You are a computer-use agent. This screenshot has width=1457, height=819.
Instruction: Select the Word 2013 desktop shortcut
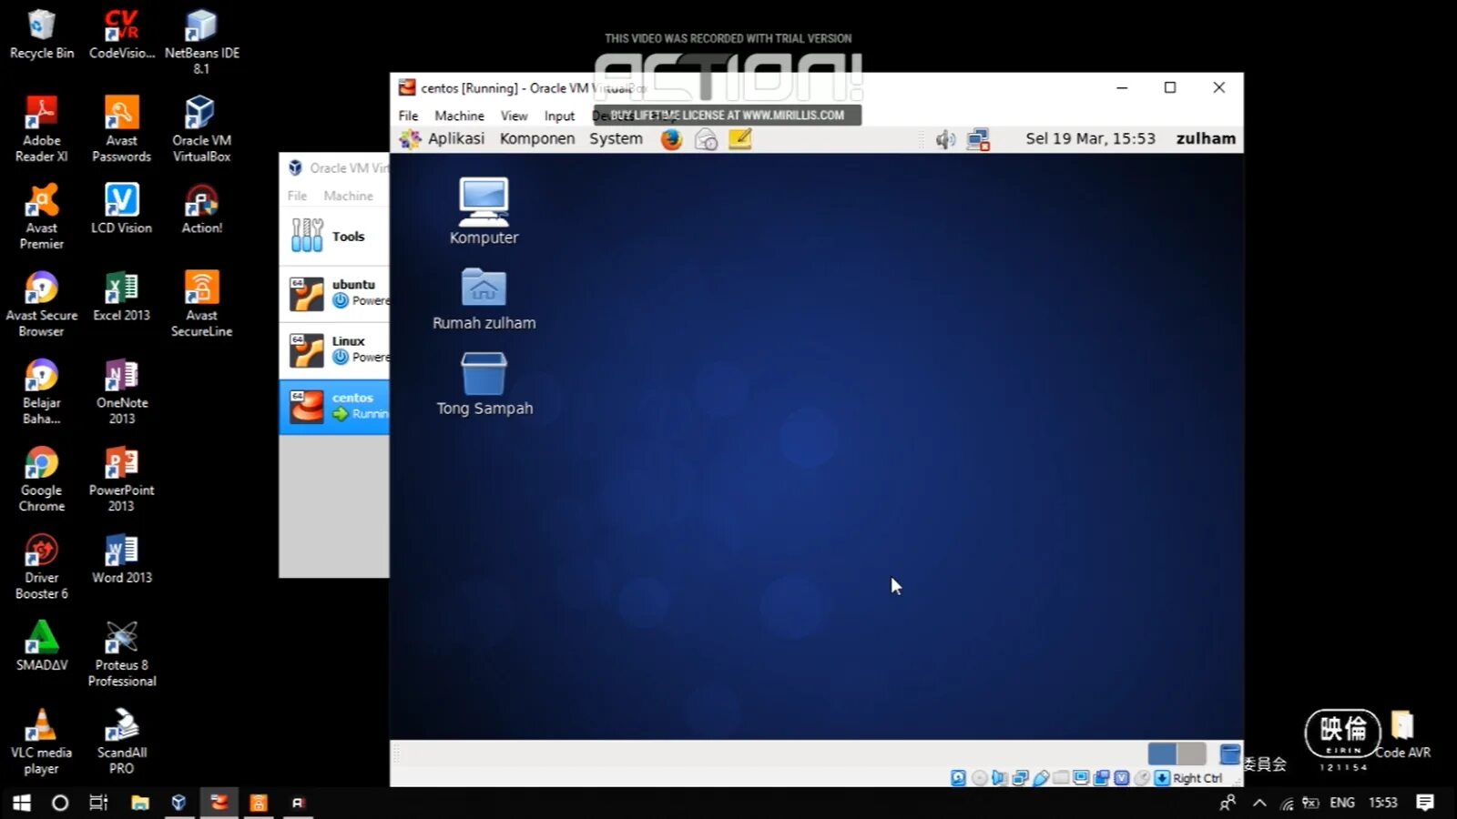pos(121,560)
